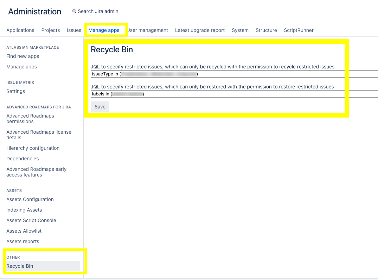The image size is (378, 280).
Task: Open the Assets Script Console
Action: [31, 220]
